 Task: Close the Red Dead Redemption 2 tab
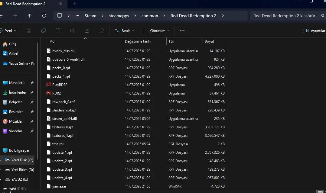pyautogui.click(x=61, y=4)
